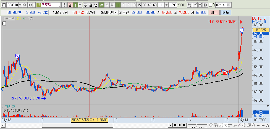
Task: Select the 10 minute interval button
Action: (134, 5)
